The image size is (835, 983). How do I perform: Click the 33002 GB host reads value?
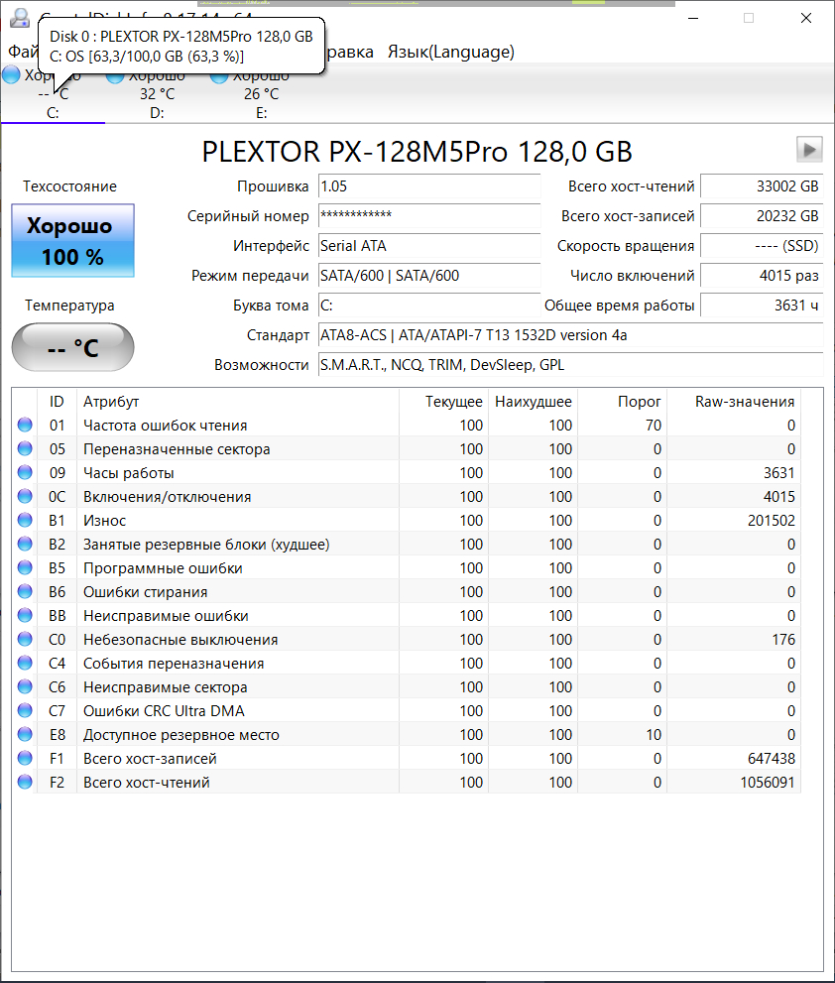click(x=762, y=186)
